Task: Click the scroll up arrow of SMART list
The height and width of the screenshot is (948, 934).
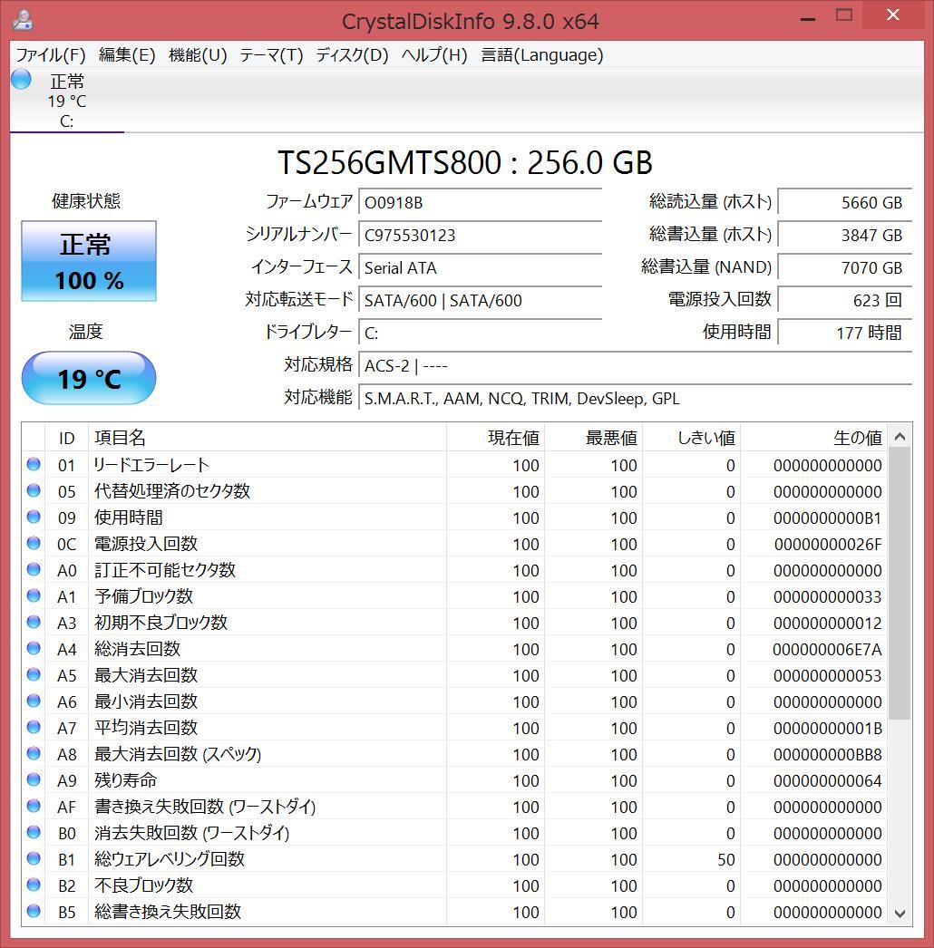Action: coord(900,436)
